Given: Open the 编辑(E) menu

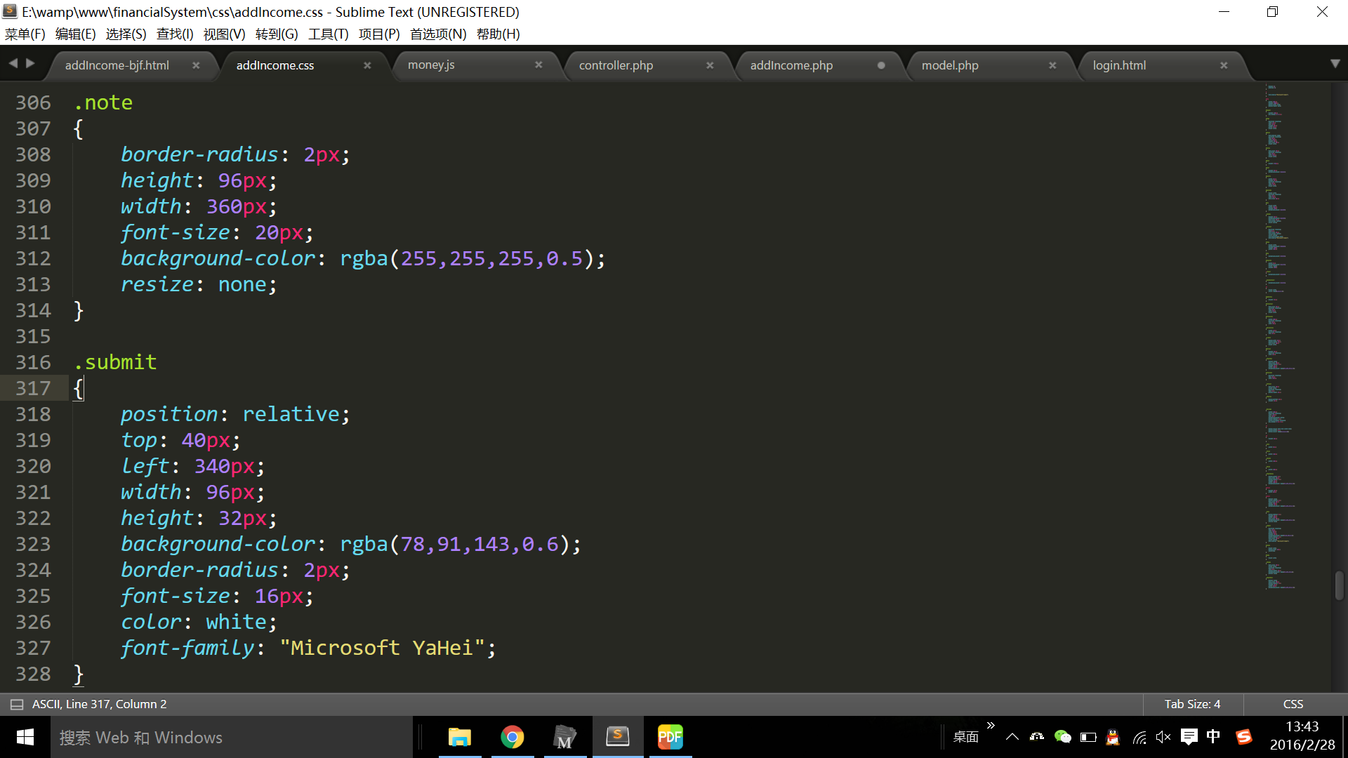Looking at the screenshot, I should [75, 34].
